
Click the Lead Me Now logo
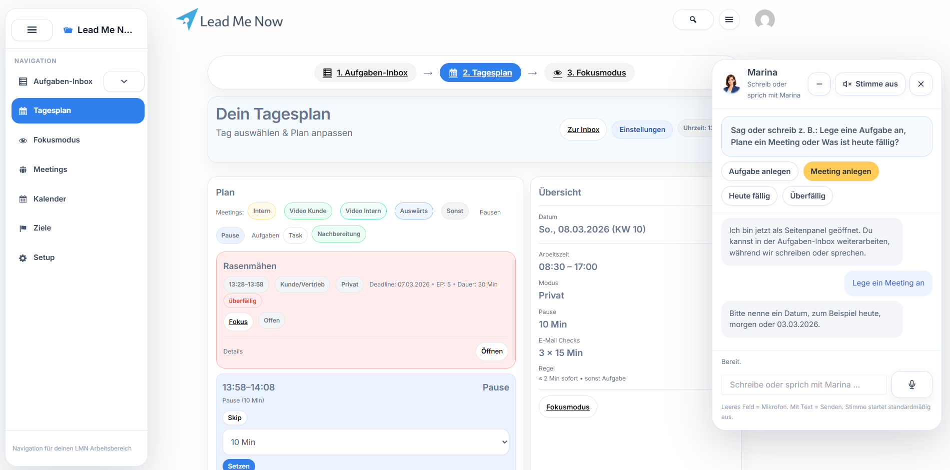229,20
